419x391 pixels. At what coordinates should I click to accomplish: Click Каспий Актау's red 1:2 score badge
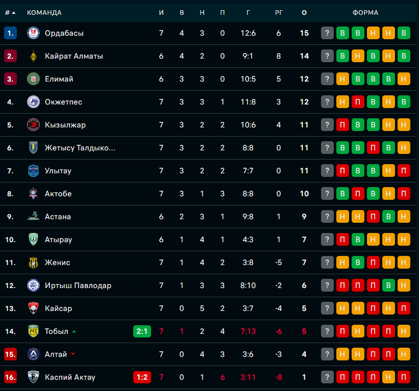click(142, 377)
